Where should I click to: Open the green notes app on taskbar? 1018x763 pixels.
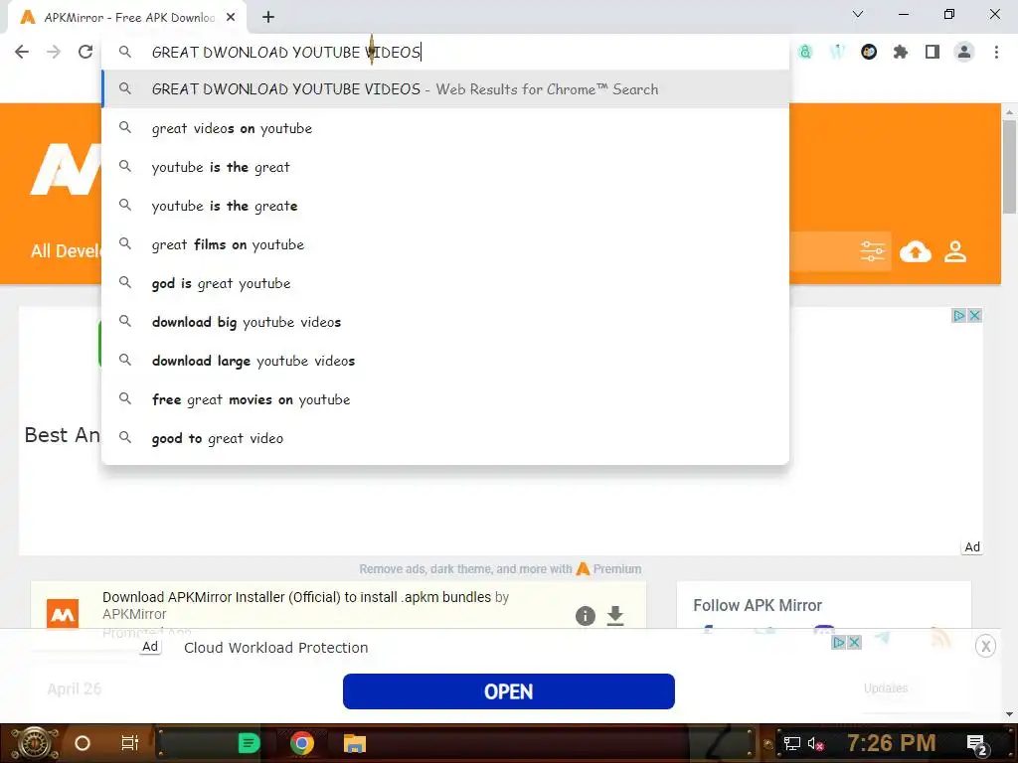249,743
